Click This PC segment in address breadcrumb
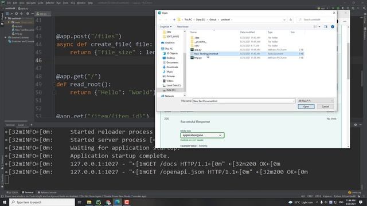The width and height of the screenshot is (367, 206). [188, 19]
